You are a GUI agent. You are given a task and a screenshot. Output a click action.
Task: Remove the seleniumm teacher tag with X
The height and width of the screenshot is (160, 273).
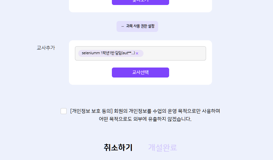coord(137,54)
